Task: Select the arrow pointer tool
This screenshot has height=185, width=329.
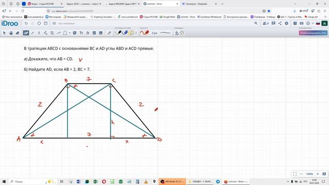Action: [5, 33]
